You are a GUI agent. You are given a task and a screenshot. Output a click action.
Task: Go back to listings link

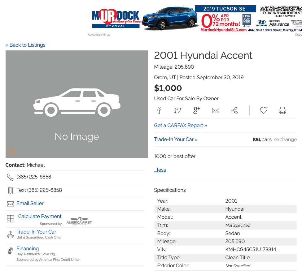(x=25, y=45)
